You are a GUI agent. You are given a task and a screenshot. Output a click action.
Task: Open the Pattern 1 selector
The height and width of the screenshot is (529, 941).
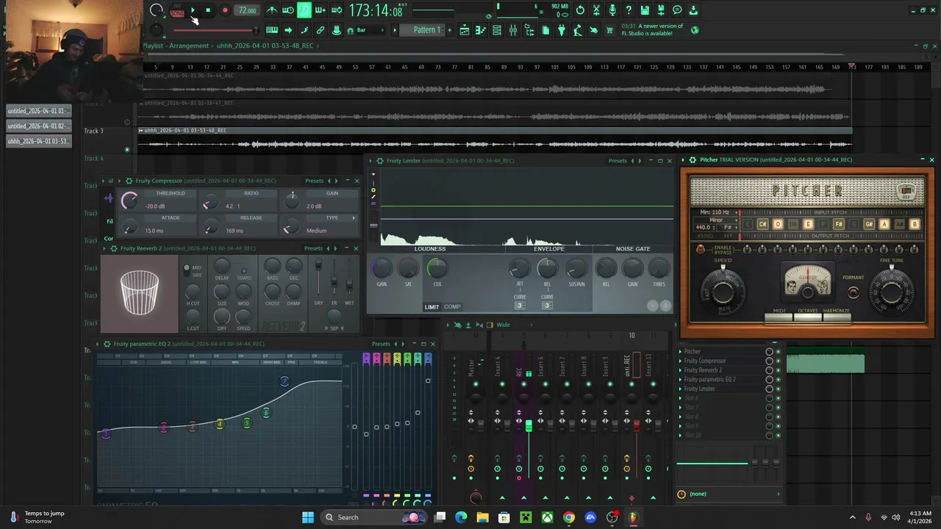tap(426, 30)
